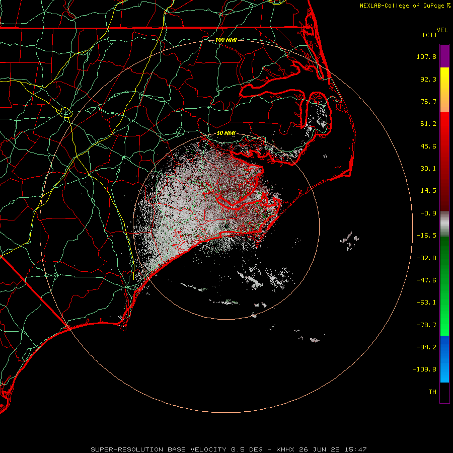The height and width of the screenshot is (453, 453).
Task: Click the [KT] units label
Action: (430, 35)
